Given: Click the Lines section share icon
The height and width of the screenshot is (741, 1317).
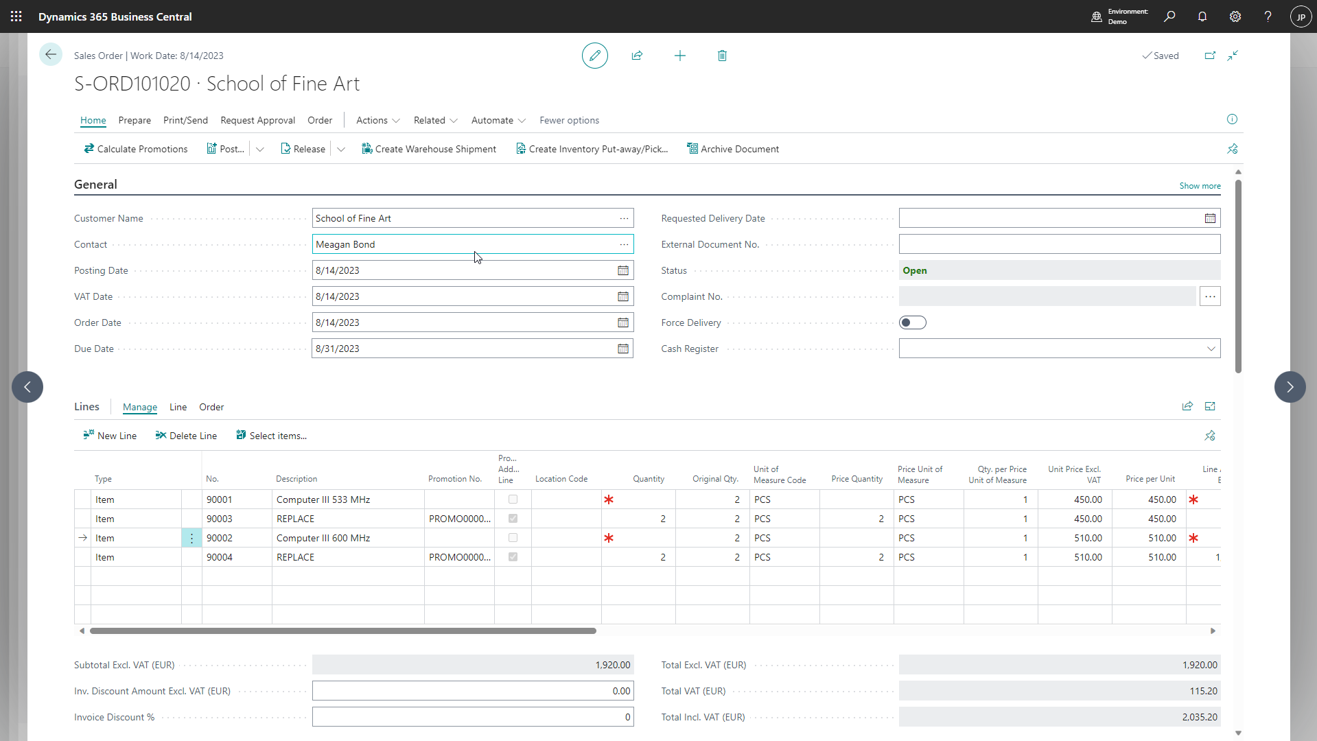Looking at the screenshot, I should coord(1187,406).
